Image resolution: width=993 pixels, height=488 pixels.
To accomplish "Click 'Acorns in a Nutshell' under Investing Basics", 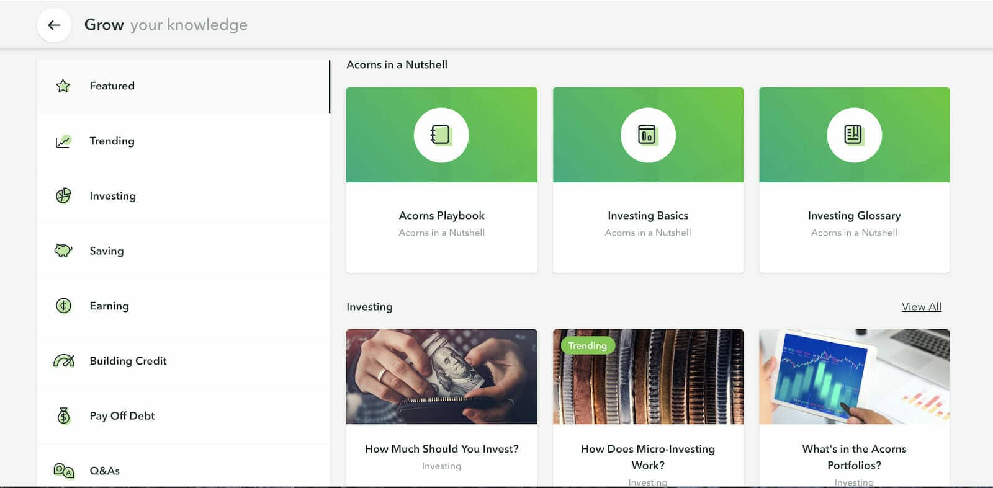I will click(648, 233).
